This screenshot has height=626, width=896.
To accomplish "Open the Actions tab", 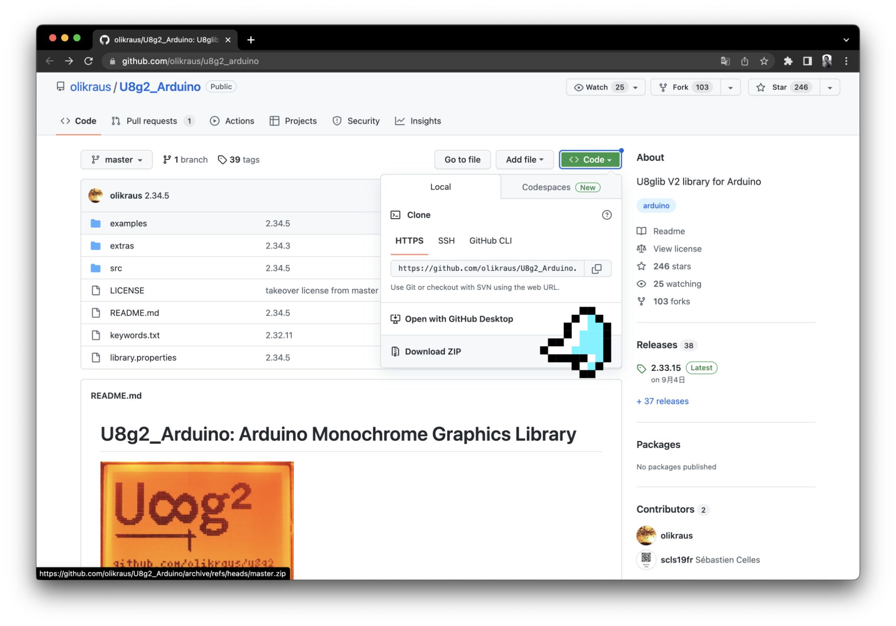I will pos(232,121).
